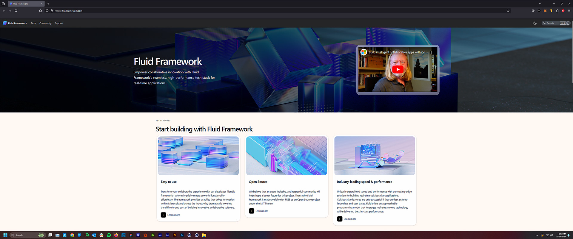Click the video title 'Build intelligent collaborative apps'

coord(398,52)
